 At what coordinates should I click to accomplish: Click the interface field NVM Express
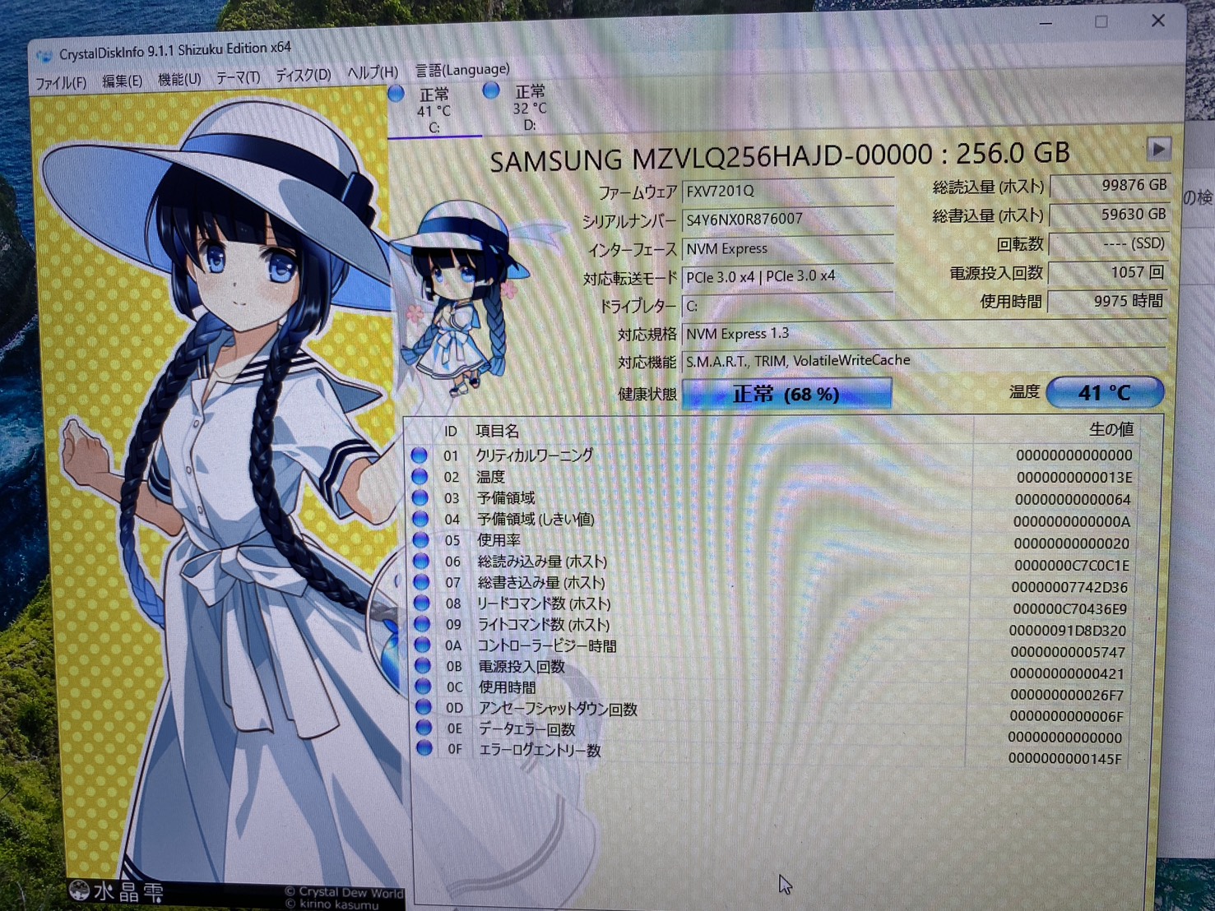[787, 248]
